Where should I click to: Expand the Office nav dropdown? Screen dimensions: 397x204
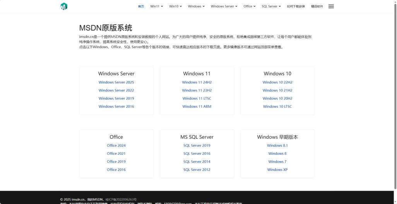[250, 6]
